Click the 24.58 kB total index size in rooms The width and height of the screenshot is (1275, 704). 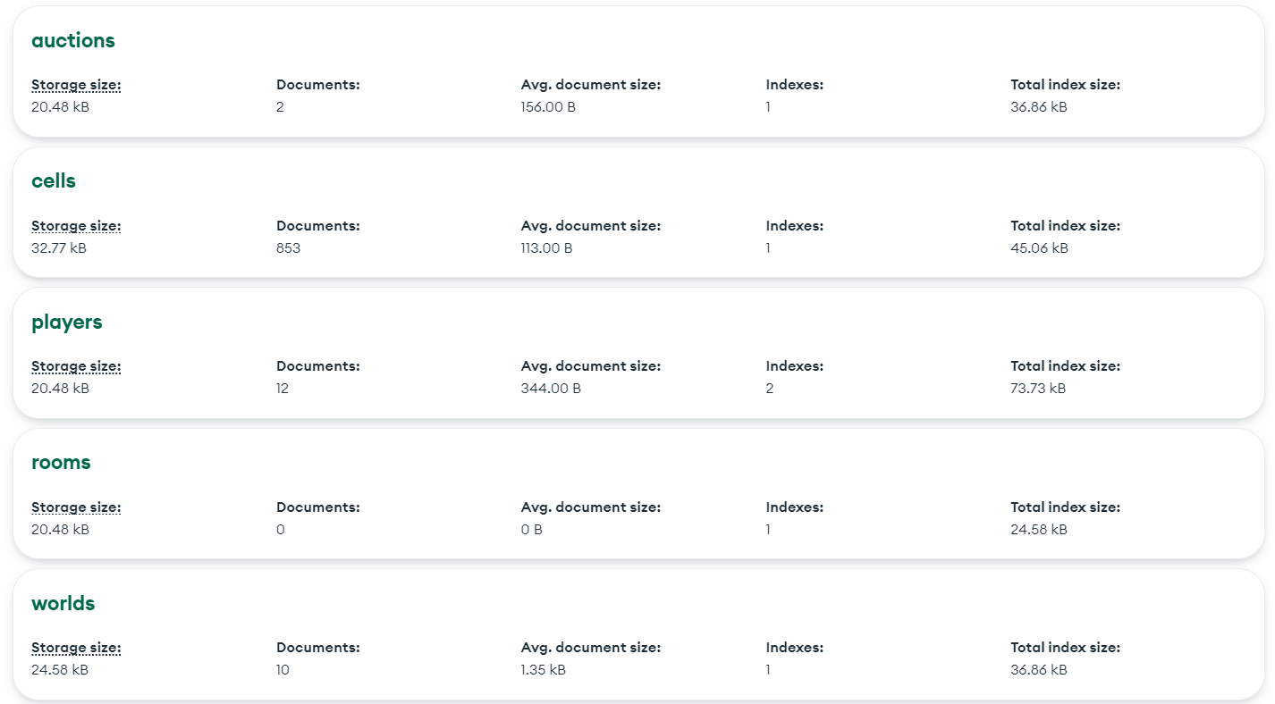1038,530
